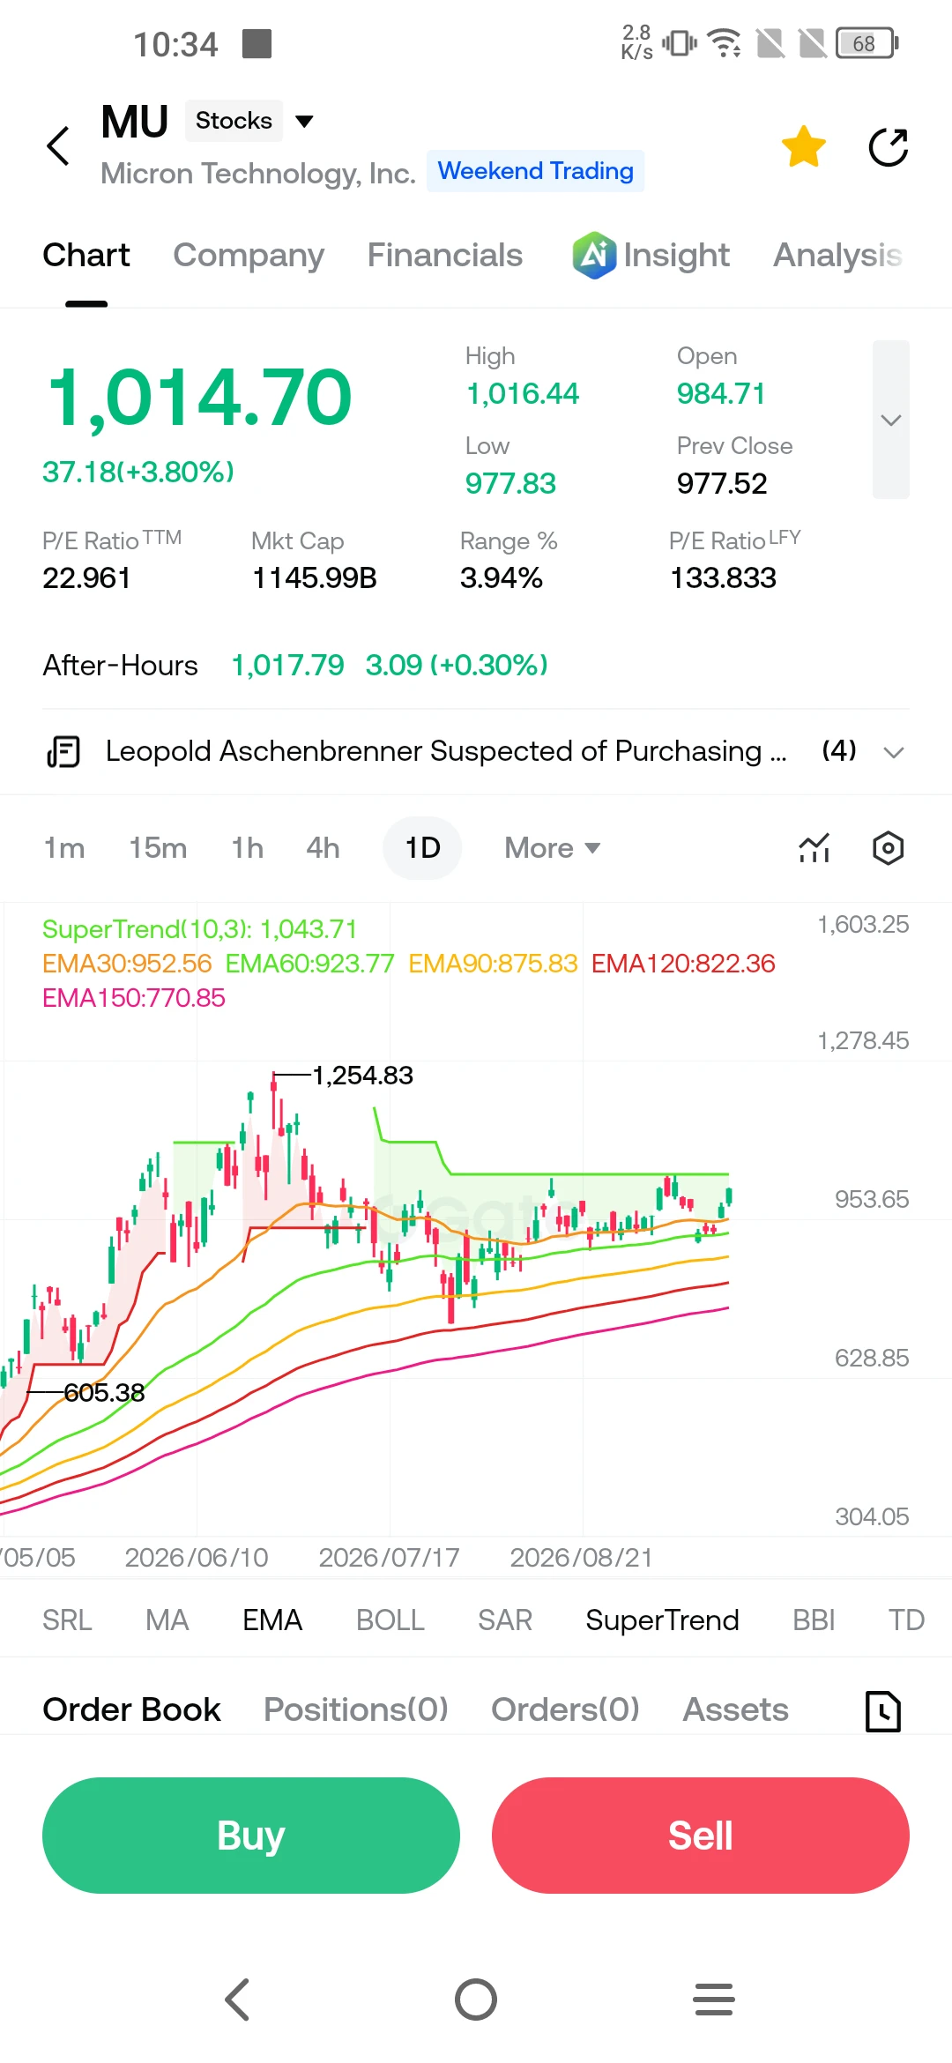
Task: Toggle the SRL indicator
Action: [67, 1620]
